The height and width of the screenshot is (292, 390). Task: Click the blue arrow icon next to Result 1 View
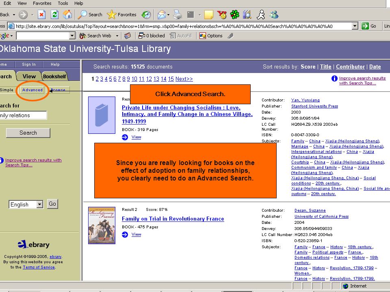125,137
